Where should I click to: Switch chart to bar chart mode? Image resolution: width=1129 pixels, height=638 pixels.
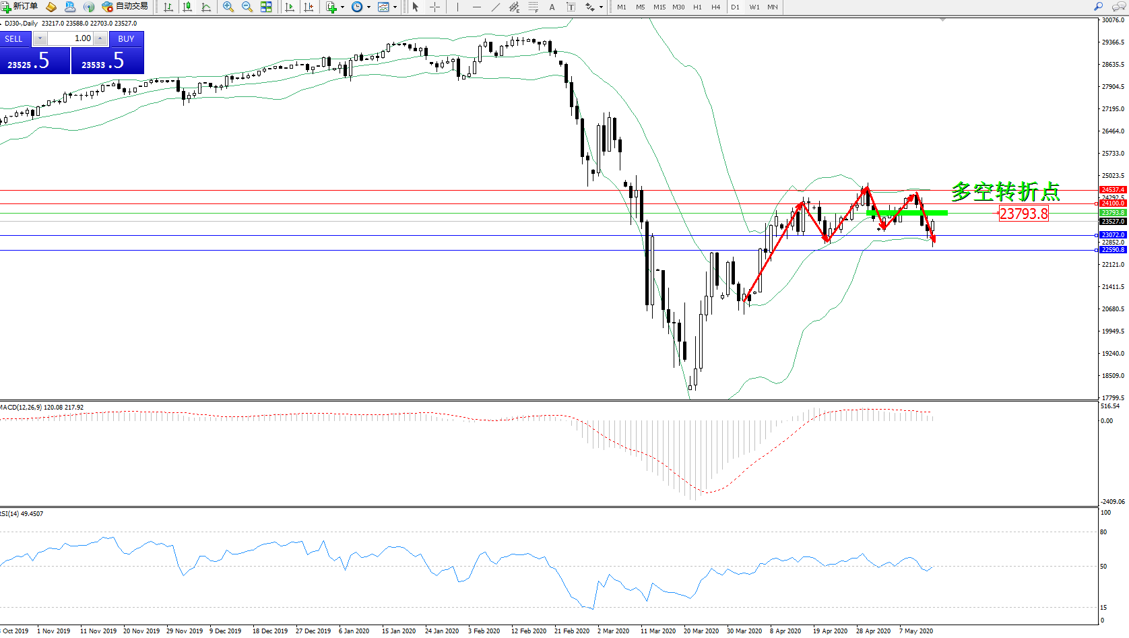click(x=168, y=7)
